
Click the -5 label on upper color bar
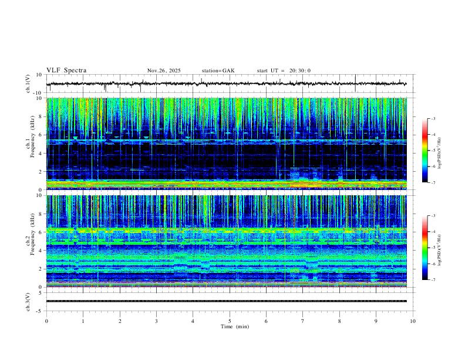click(433, 151)
